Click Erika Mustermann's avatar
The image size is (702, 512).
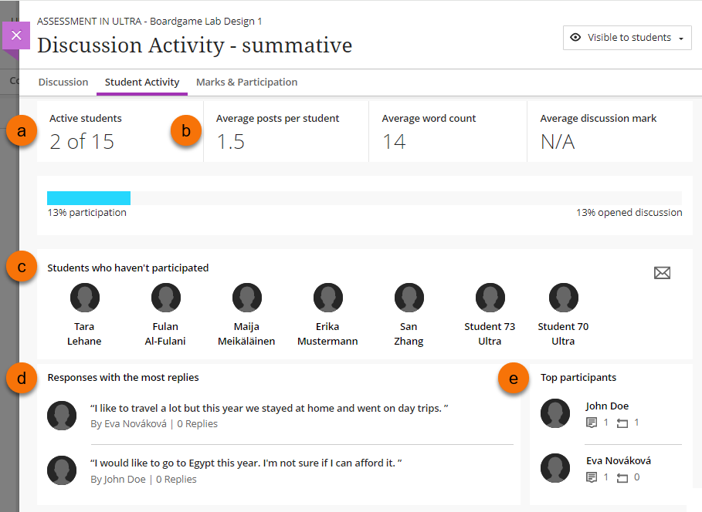coord(327,298)
